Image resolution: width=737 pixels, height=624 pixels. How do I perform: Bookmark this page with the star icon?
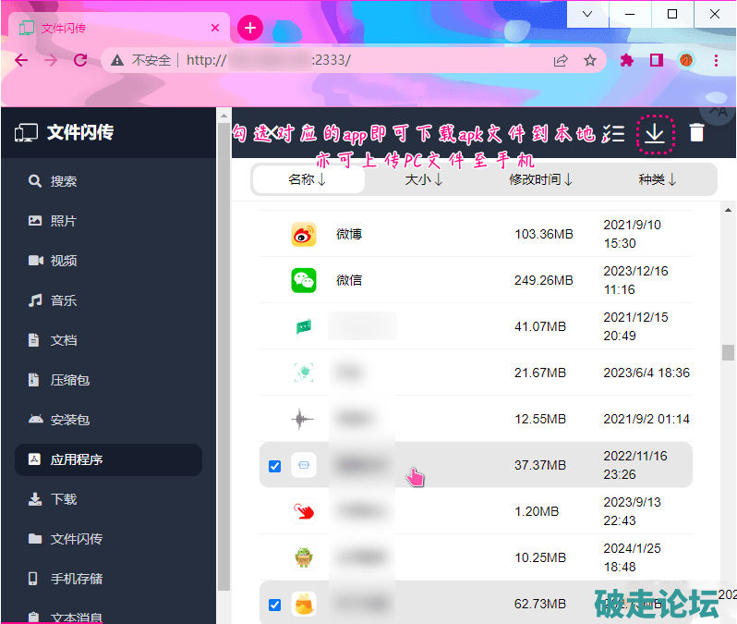[x=590, y=60]
